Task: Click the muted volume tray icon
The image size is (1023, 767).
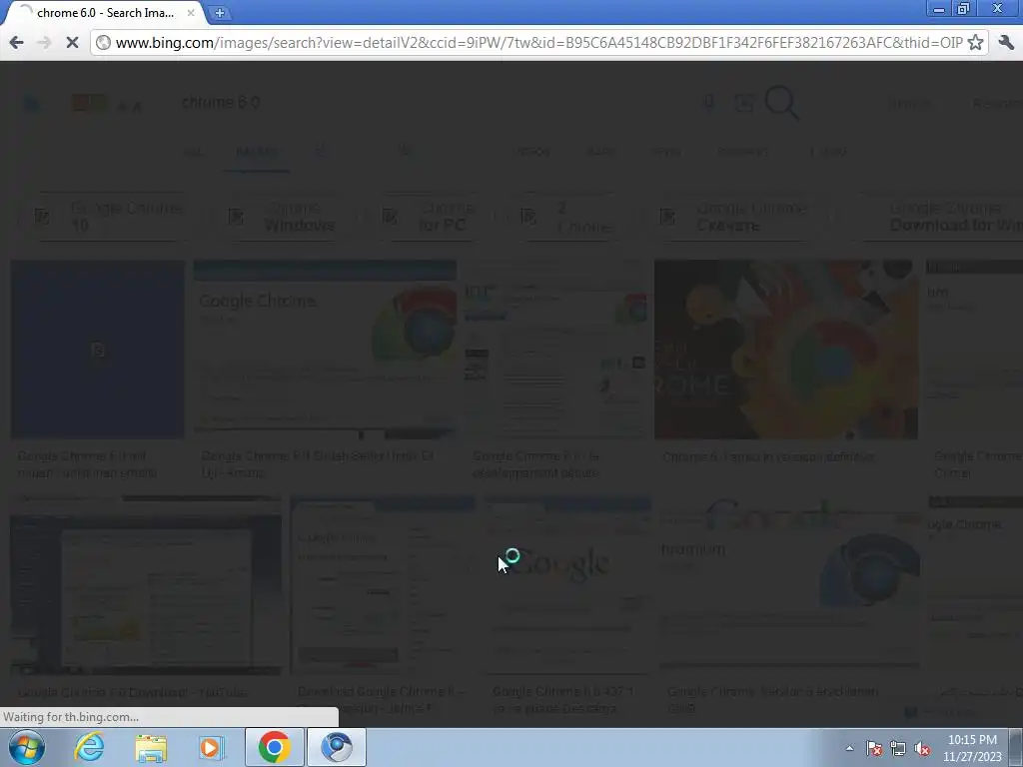Action: pos(922,748)
